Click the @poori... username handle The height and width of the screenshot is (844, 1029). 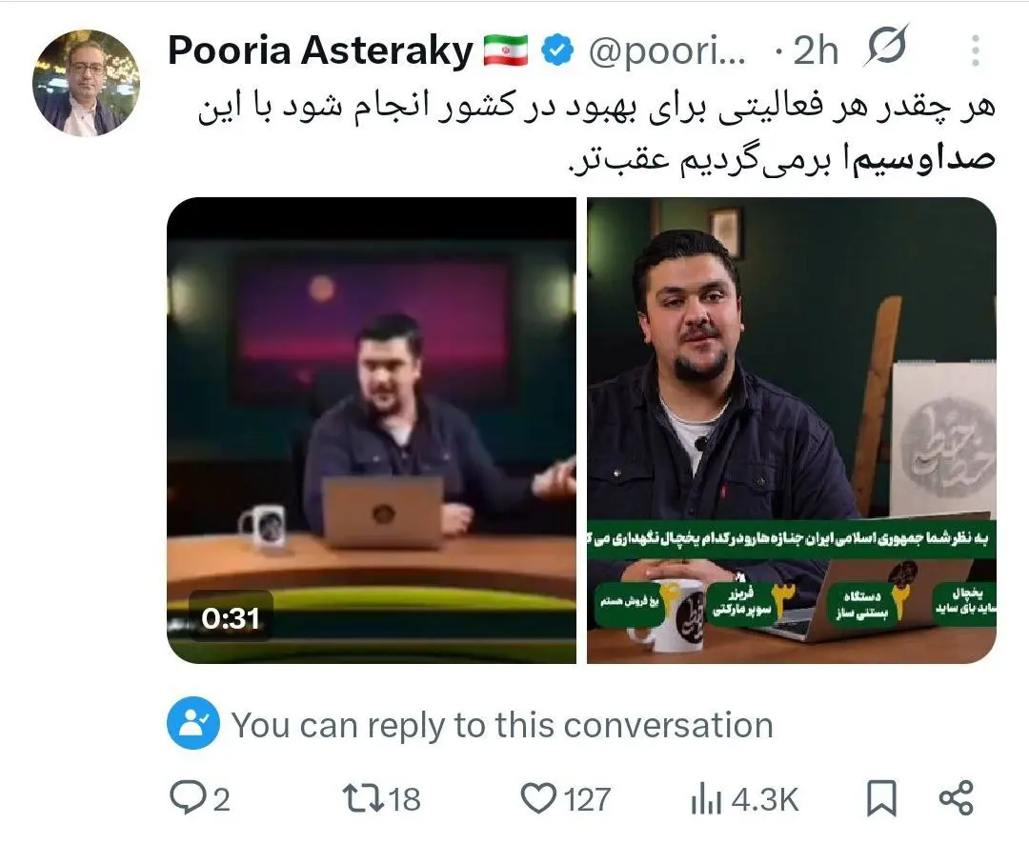point(667,50)
